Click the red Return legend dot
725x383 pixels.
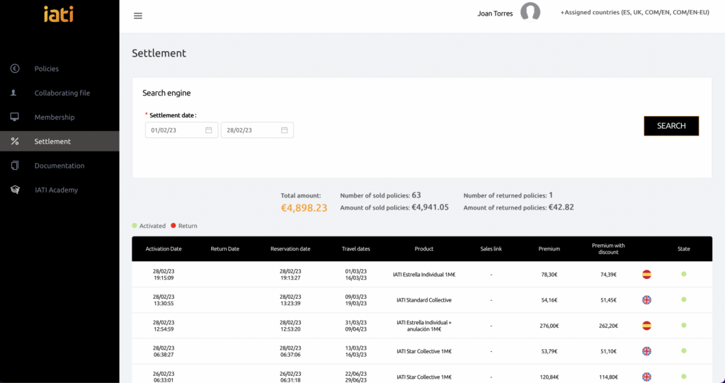[172, 226]
